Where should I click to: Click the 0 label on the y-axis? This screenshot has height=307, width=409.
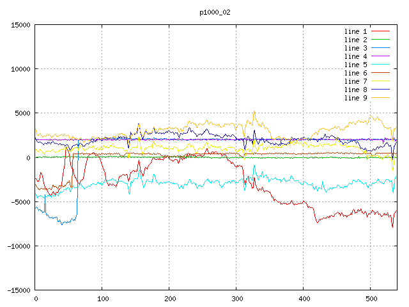point(29,158)
